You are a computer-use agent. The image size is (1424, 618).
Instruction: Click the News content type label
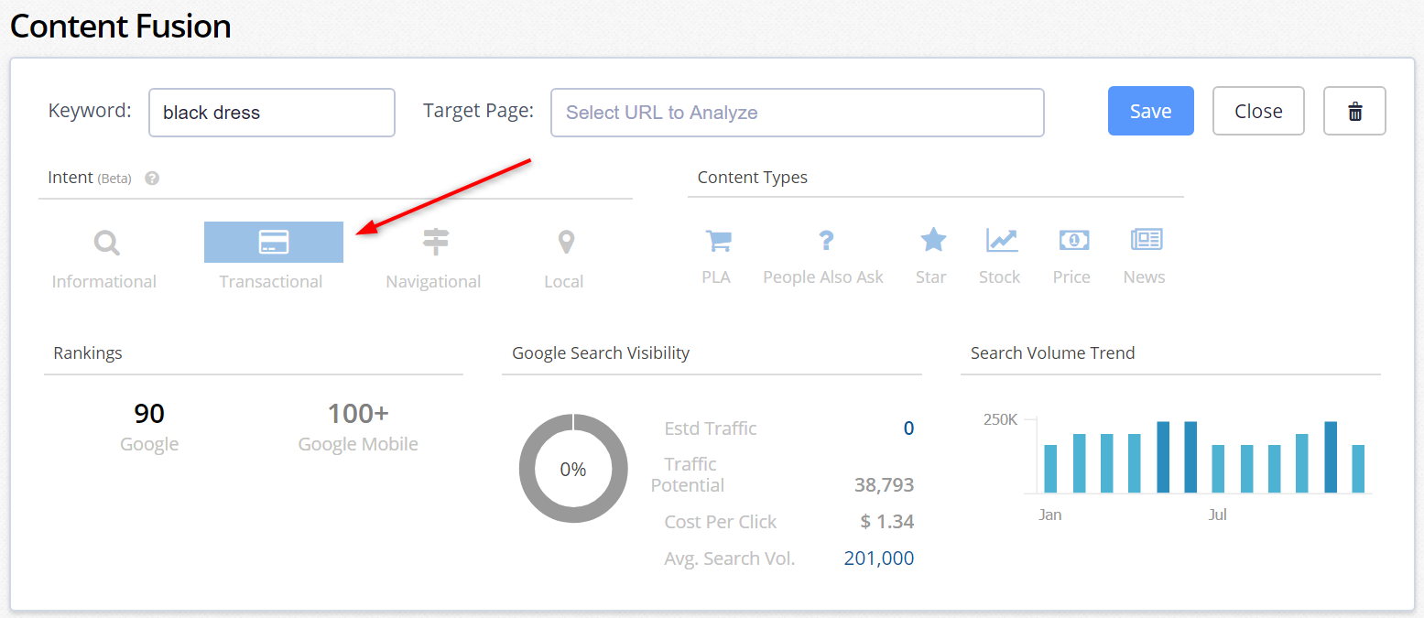[x=1145, y=277]
